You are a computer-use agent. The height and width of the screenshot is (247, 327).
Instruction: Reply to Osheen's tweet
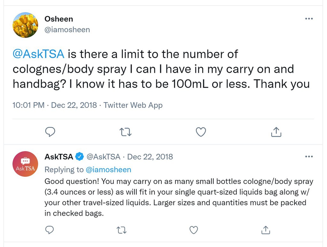tap(50, 131)
